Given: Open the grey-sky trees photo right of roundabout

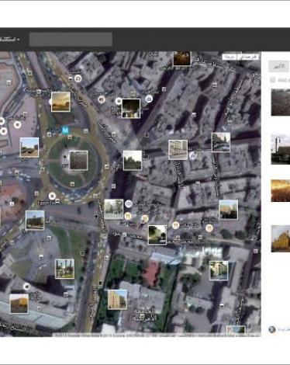Looking at the screenshot, I should 133,161.
